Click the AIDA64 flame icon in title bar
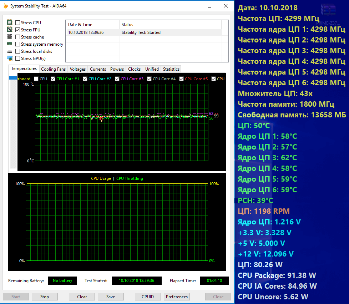 click(6, 6)
